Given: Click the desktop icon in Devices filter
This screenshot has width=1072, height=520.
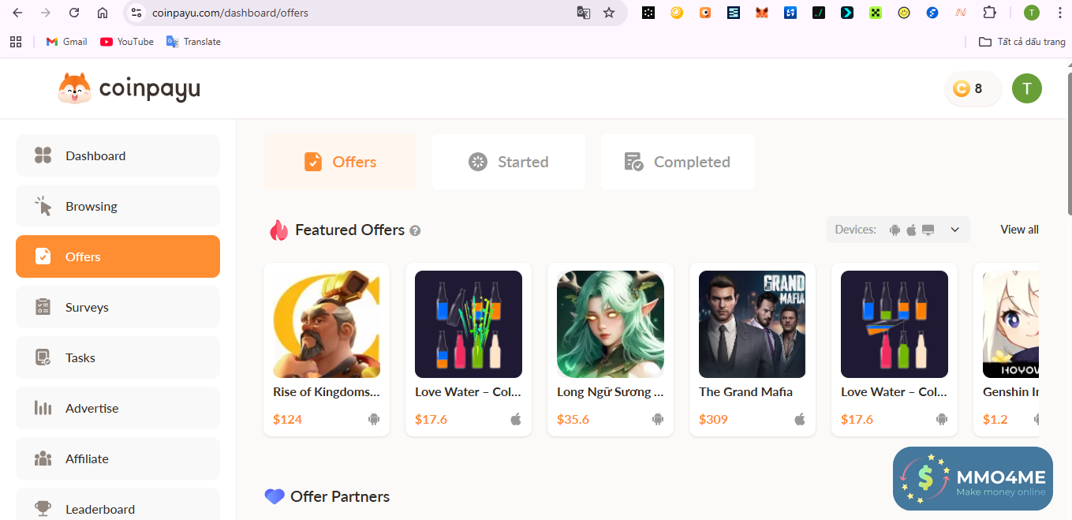Looking at the screenshot, I should 928,230.
